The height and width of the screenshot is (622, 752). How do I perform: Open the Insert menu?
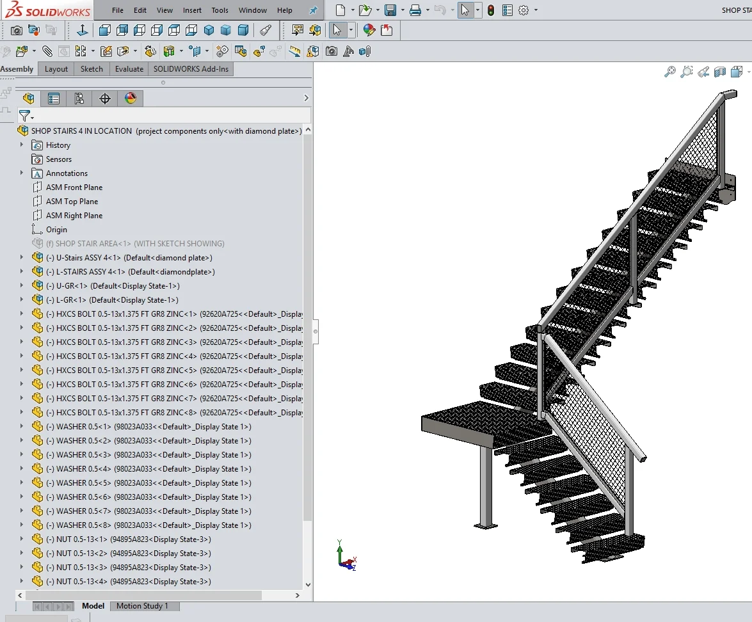click(192, 10)
